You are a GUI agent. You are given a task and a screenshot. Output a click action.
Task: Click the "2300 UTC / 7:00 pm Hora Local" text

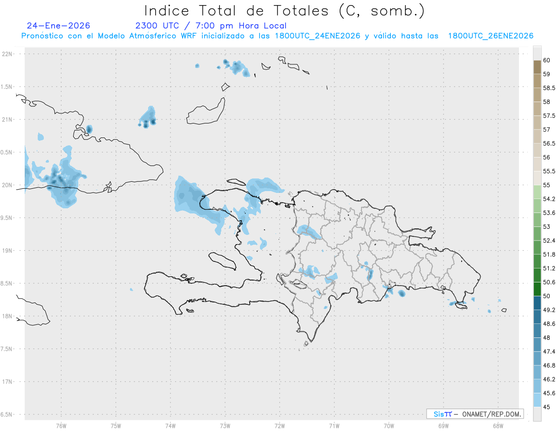211,26
